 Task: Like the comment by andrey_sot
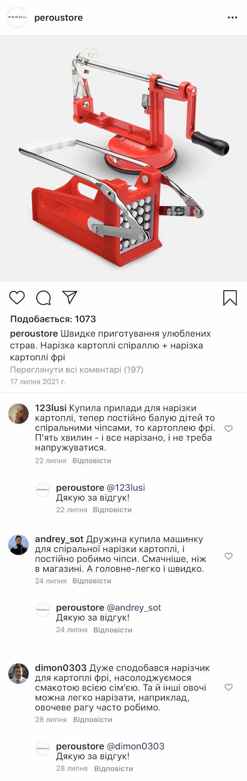click(228, 556)
